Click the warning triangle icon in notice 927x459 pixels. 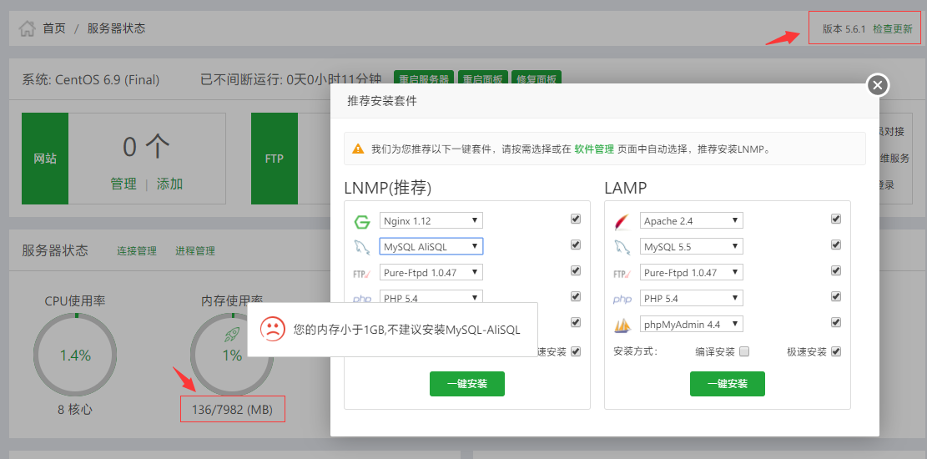pos(358,149)
